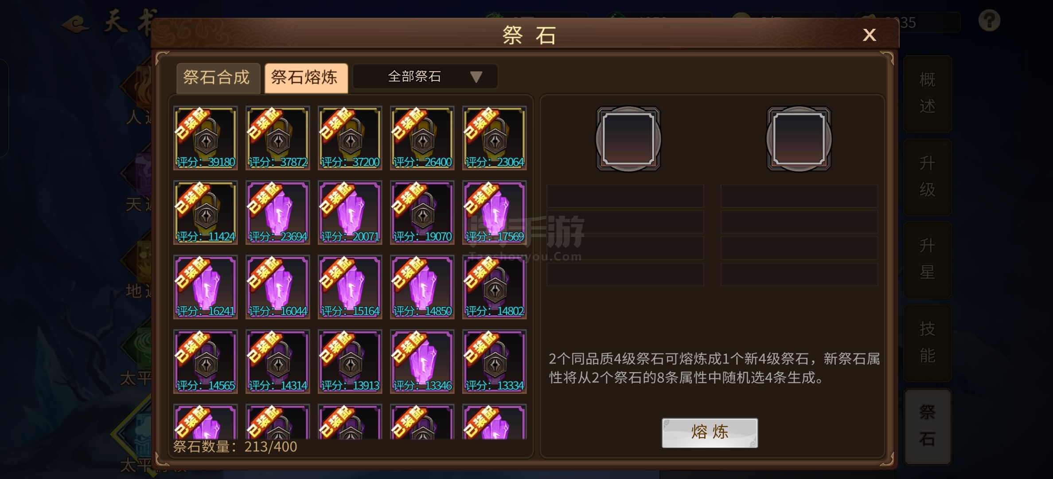Viewport: 1053px width, 479px height.
Task: Pick the purple crystal scored 23694
Action: [277, 212]
